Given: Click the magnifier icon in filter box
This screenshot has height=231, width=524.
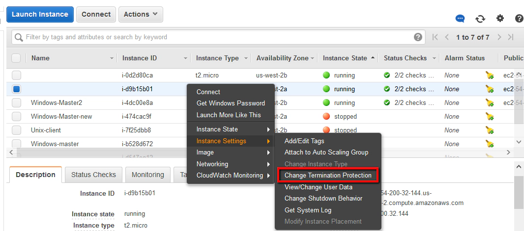Looking at the screenshot, I should (19, 37).
